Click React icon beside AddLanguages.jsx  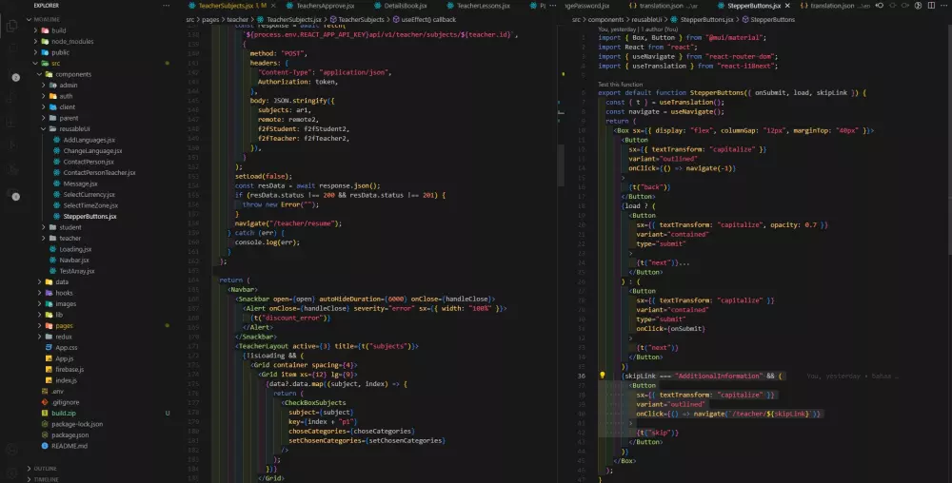pos(56,140)
